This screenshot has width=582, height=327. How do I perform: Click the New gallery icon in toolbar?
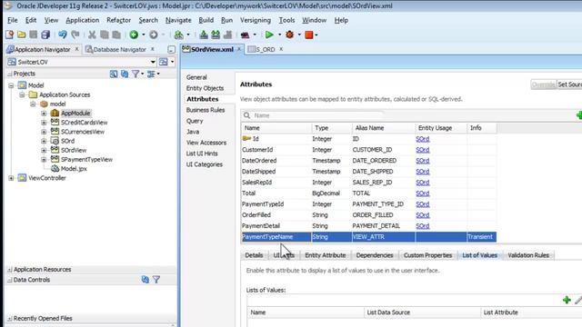[x=10, y=35]
